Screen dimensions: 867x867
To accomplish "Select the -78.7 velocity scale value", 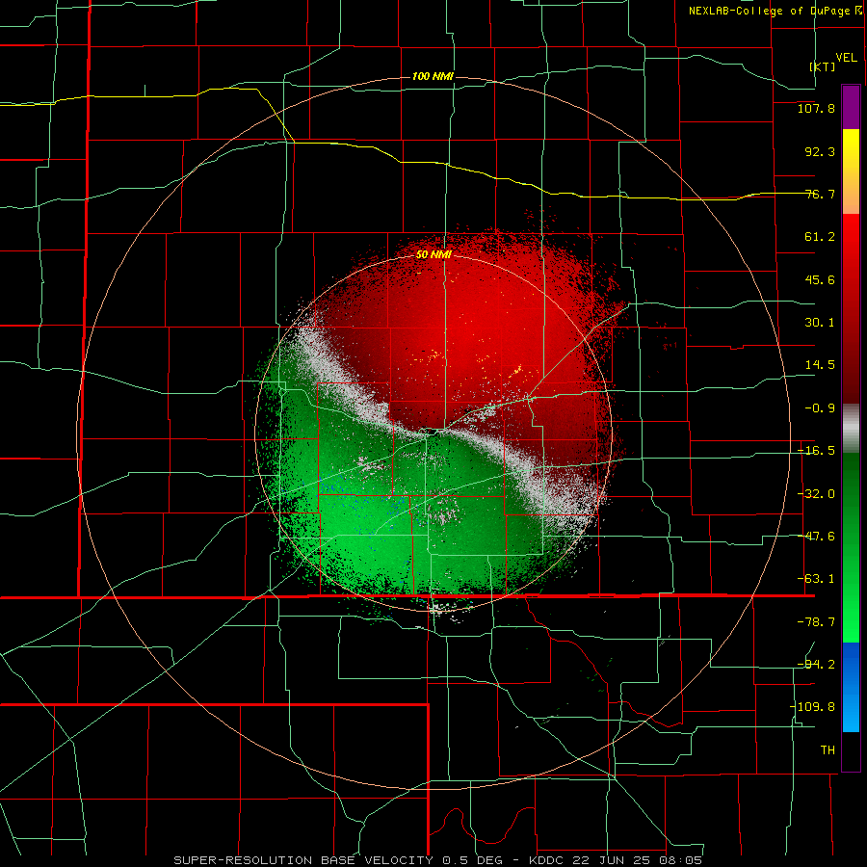I will point(816,622).
